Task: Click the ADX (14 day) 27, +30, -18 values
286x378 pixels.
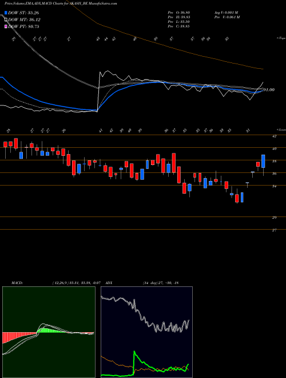Action: pos(161,283)
